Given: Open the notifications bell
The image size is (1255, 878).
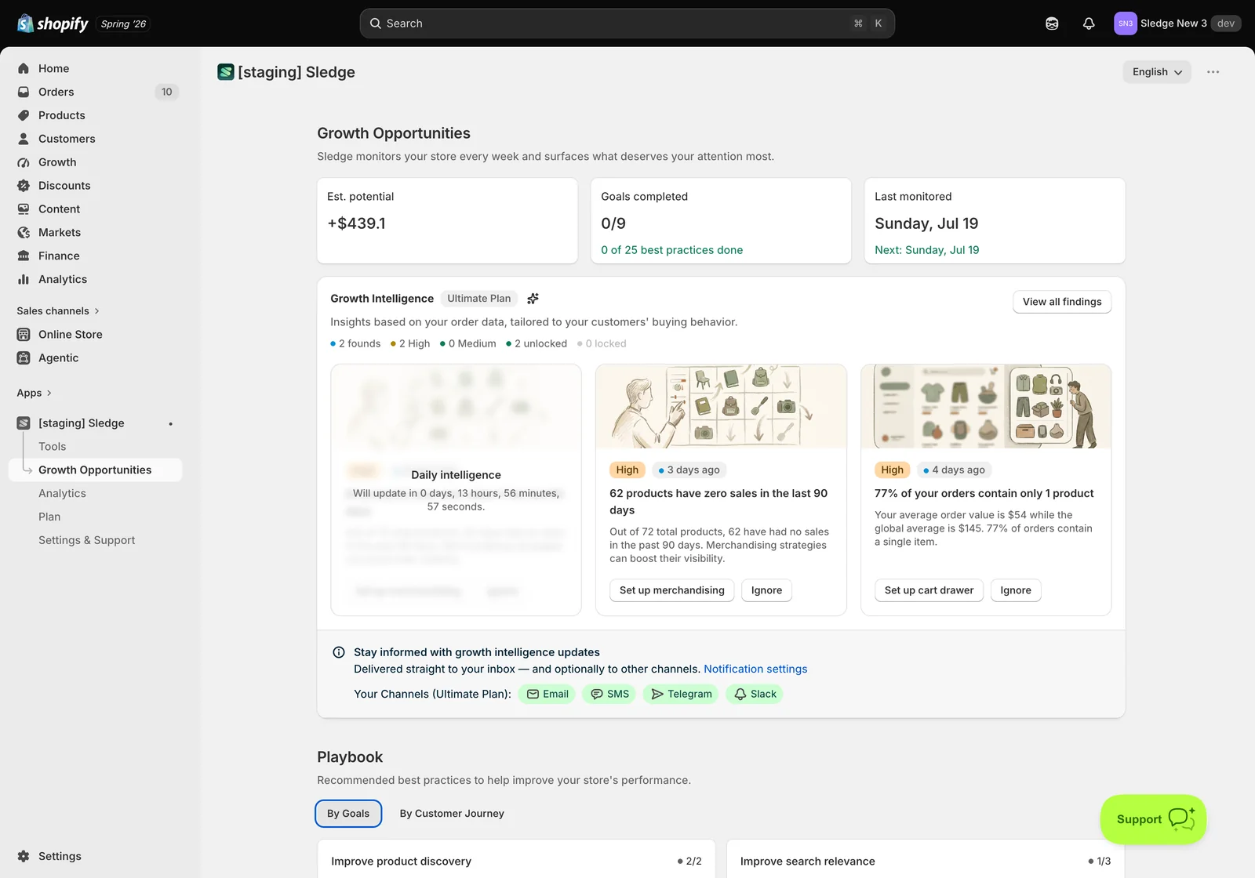Looking at the screenshot, I should point(1089,24).
